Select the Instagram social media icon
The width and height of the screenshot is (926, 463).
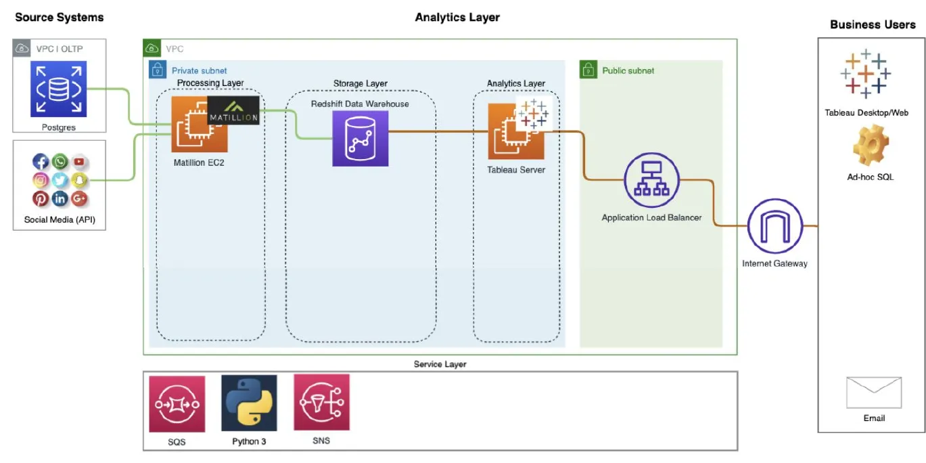point(41,180)
